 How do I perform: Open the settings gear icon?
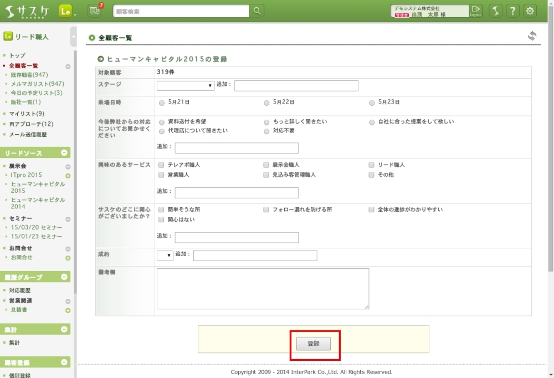click(x=530, y=11)
